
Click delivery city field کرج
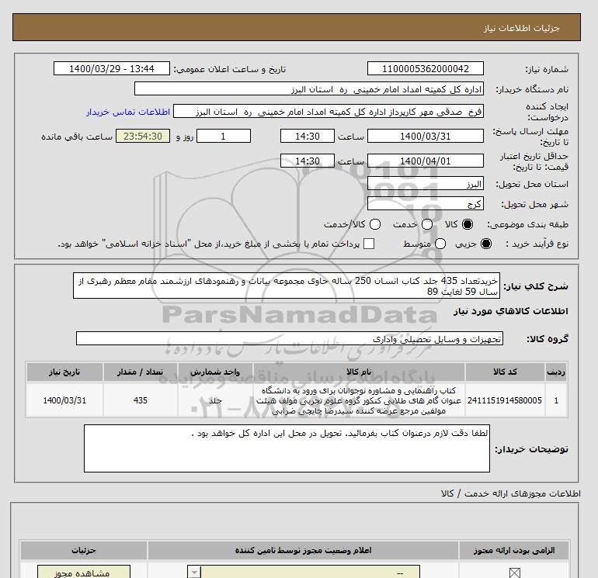(x=426, y=203)
